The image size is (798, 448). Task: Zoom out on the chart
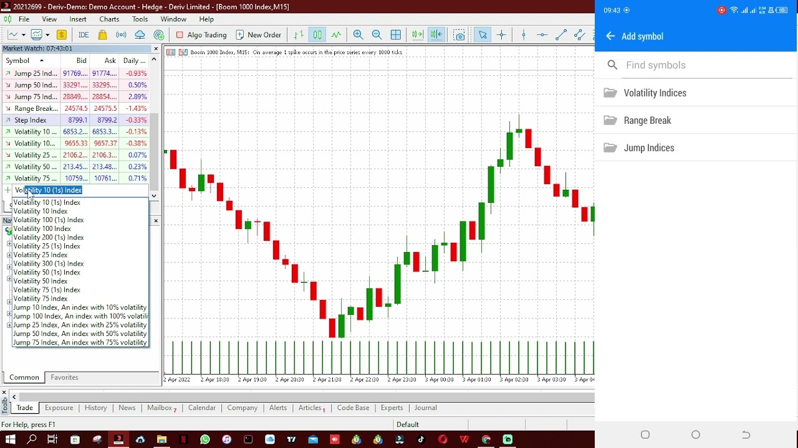coord(377,35)
